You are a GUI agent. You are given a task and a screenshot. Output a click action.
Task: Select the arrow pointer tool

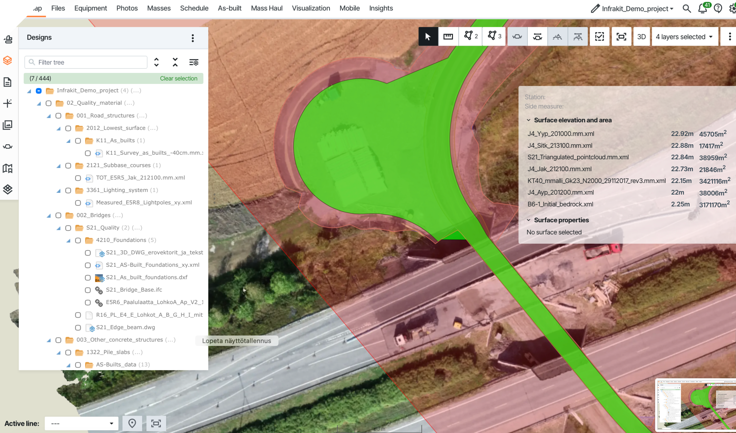pyautogui.click(x=428, y=37)
